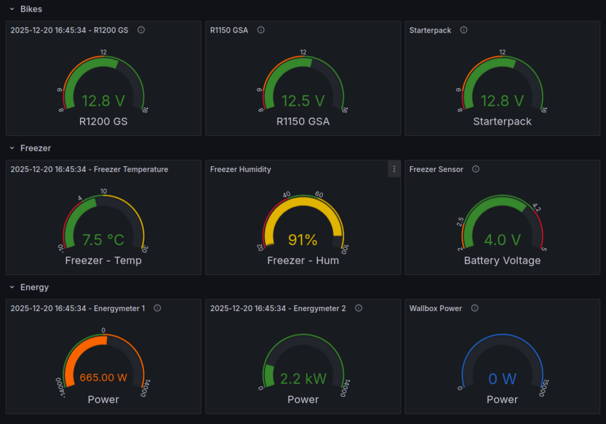Click the 4.0 V Battery Voltage gauge
The width and height of the screenshot is (606, 424).
click(x=502, y=239)
